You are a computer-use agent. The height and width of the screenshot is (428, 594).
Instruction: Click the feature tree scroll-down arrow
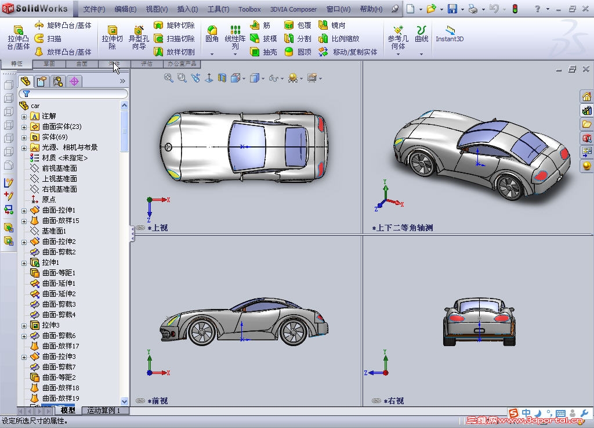(x=124, y=401)
